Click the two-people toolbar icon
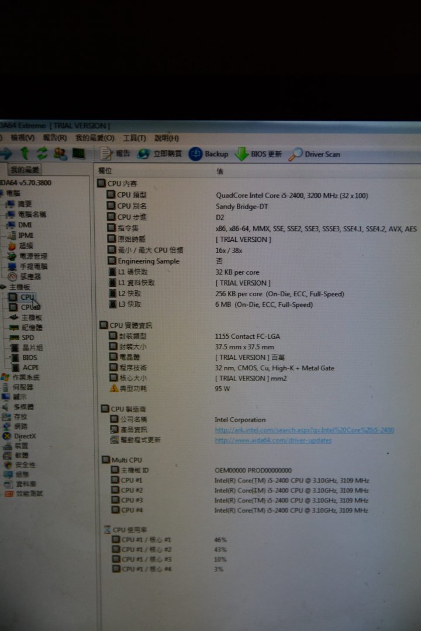Image resolution: width=421 pixels, height=631 pixels. tap(60, 154)
